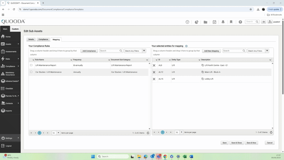Remove mapping AL12 with X icon
Viewport: 284px width, 160px height.
coord(154,72)
